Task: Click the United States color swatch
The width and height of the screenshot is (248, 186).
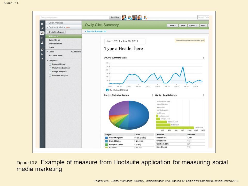Action: pos(106,141)
